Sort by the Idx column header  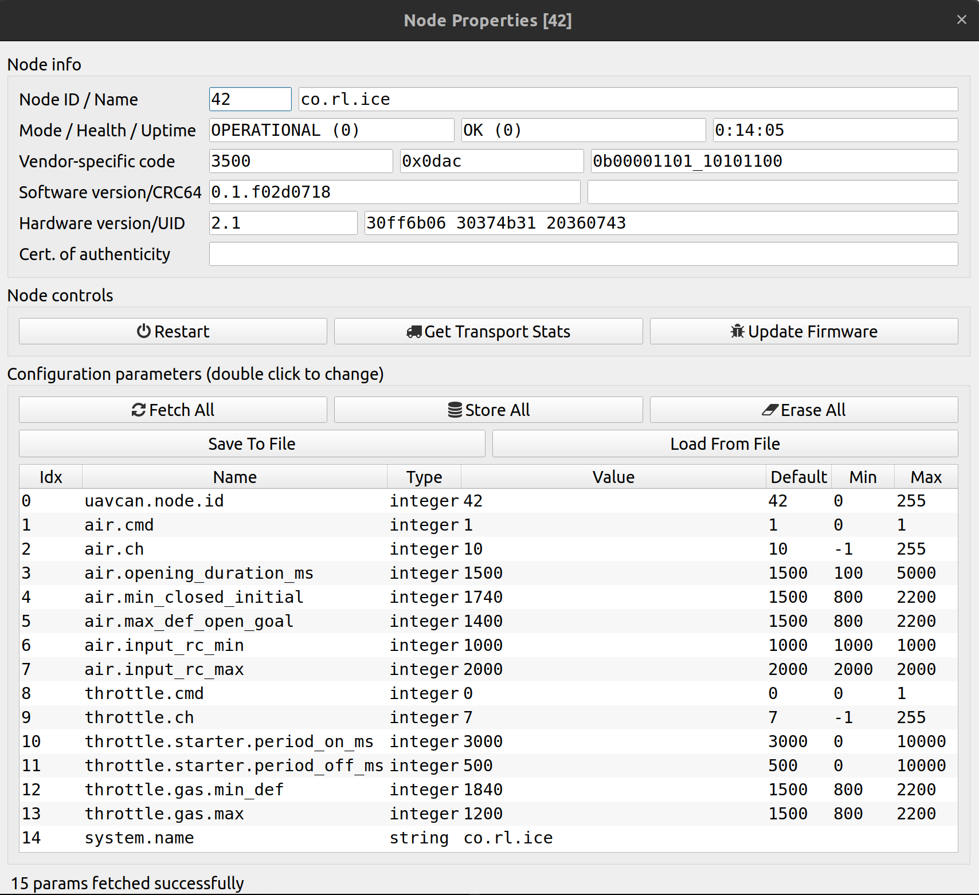51,477
